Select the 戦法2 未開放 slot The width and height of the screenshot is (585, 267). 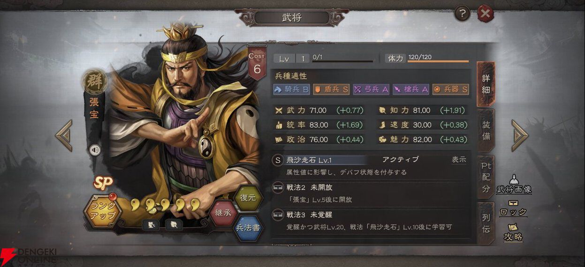[x=371, y=193]
